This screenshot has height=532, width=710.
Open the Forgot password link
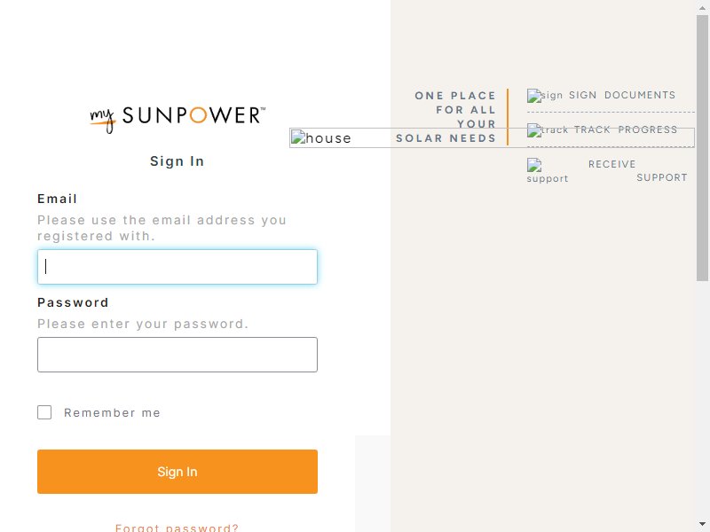(x=177, y=528)
